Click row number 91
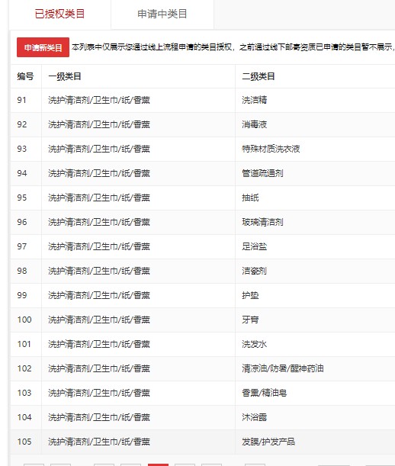 pos(21,100)
